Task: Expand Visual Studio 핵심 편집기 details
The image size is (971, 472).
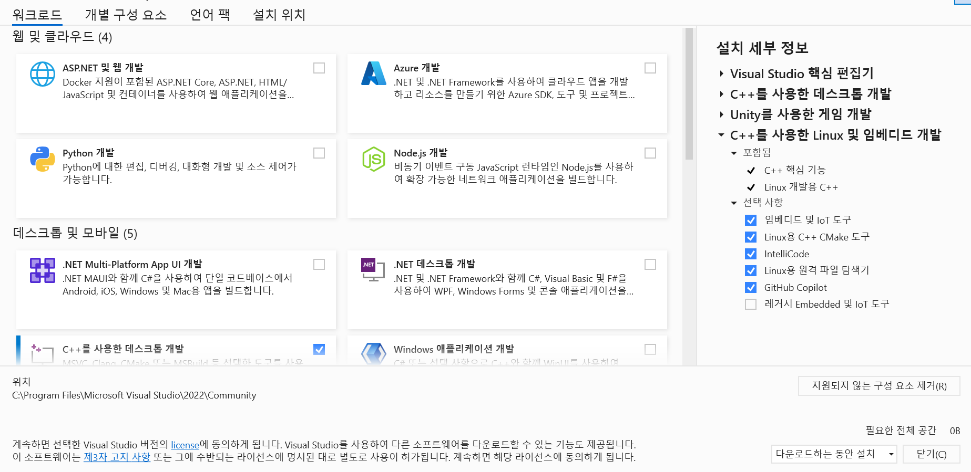Action: [x=722, y=74]
